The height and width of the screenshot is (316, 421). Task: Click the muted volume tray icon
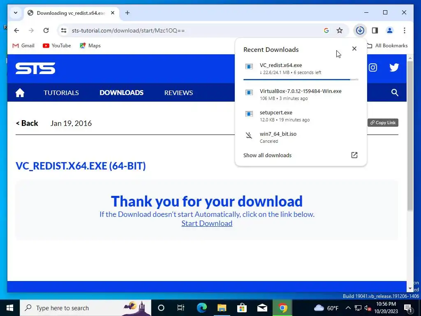[368, 308]
